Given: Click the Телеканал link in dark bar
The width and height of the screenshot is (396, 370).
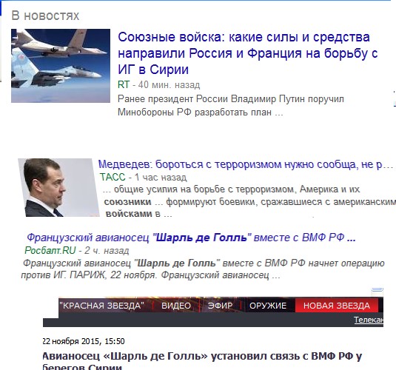Looking at the screenshot, I should click(369, 320).
